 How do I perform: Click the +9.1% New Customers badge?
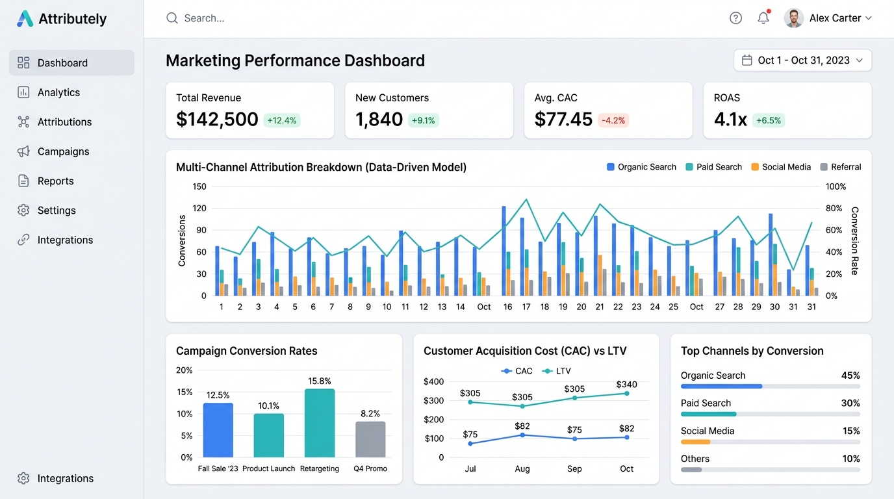pos(424,120)
